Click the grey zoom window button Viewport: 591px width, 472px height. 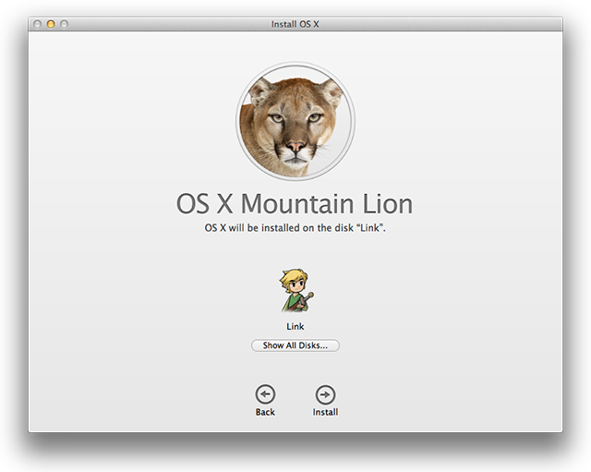pos(64,24)
